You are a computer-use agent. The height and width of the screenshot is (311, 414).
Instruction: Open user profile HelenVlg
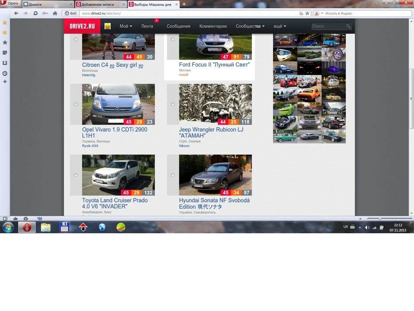point(88,75)
